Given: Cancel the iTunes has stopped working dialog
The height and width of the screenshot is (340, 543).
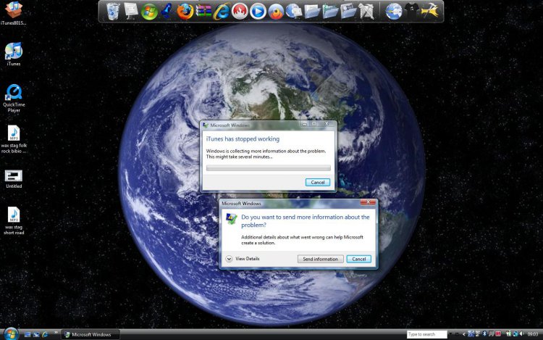Looking at the screenshot, I should point(318,182).
